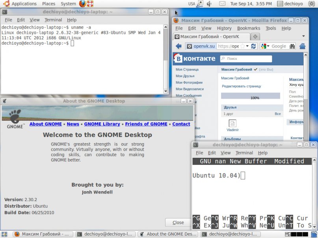Follow the About GNOME link
318x238 pixels.
click(46, 124)
